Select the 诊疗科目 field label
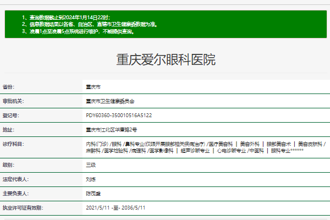Viewport: 330px width, 220px height. click(13, 144)
